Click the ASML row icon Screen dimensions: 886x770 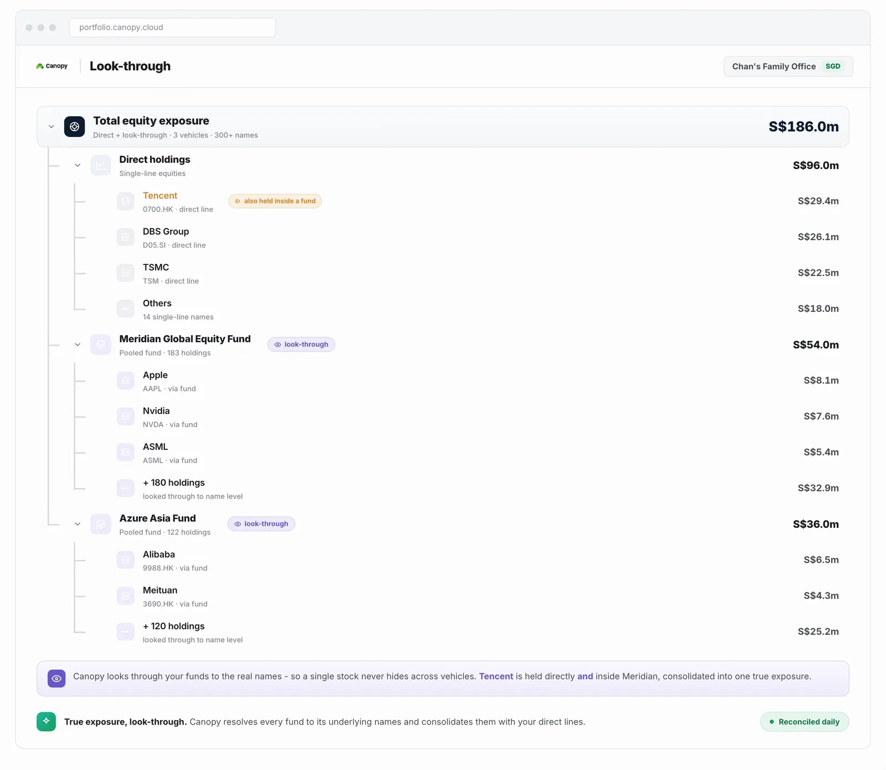[x=126, y=452]
